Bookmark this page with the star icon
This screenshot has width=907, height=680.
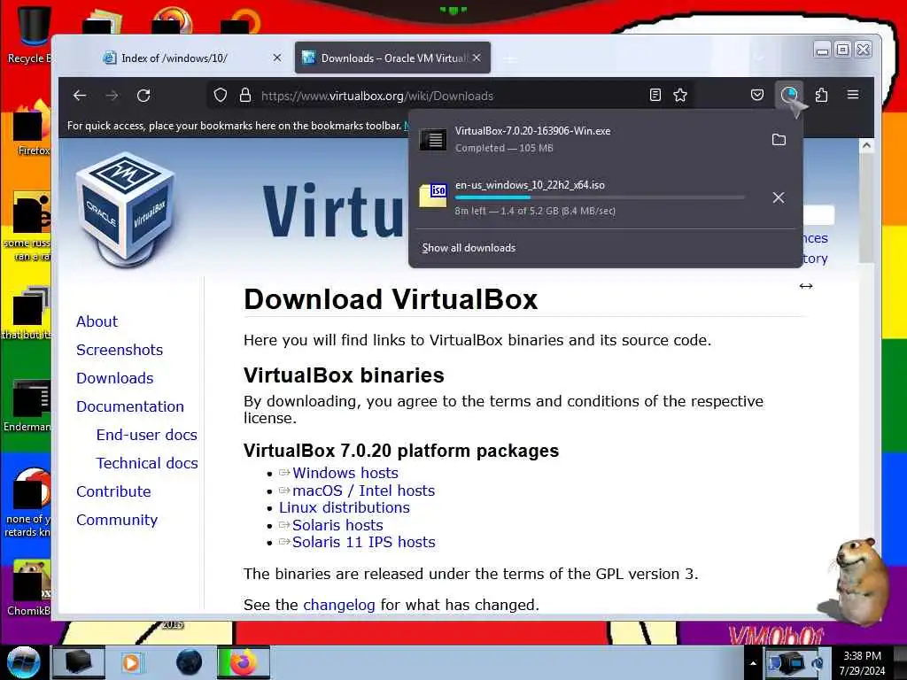tap(680, 96)
